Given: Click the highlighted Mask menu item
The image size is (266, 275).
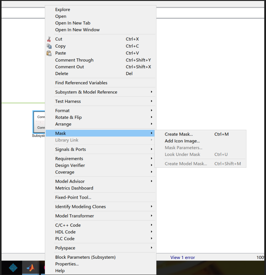Looking at the screenshot, I should tap(100, 133).
